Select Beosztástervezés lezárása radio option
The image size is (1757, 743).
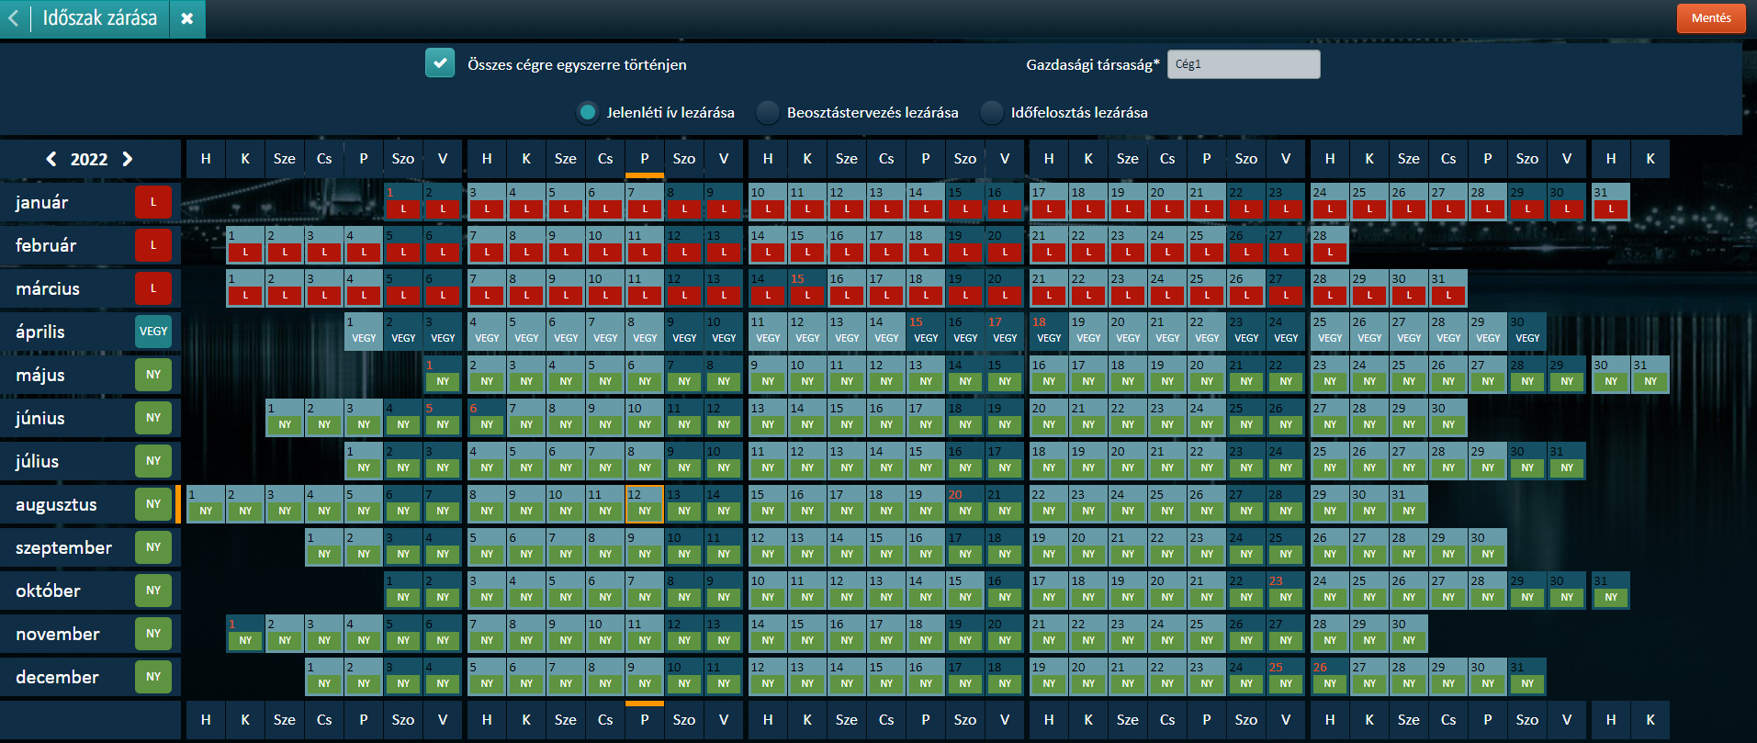tap(767, 113)
